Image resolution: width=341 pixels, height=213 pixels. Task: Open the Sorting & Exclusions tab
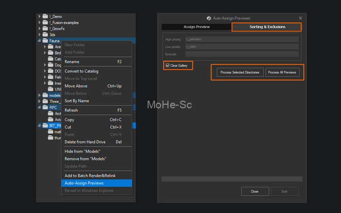tap(267, 27)
